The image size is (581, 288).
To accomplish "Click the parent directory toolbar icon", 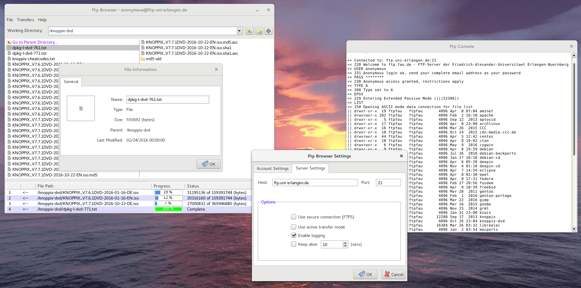I will [249, 31].
